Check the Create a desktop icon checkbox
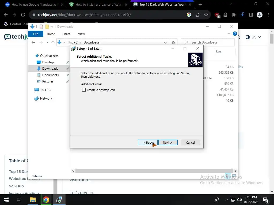 tap(84, 90)
